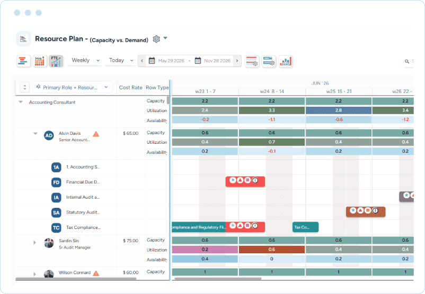This screenshot has width=425, height=294.
Task: Sort by the Cost Rate column header
Action: (x=131, y=88)
